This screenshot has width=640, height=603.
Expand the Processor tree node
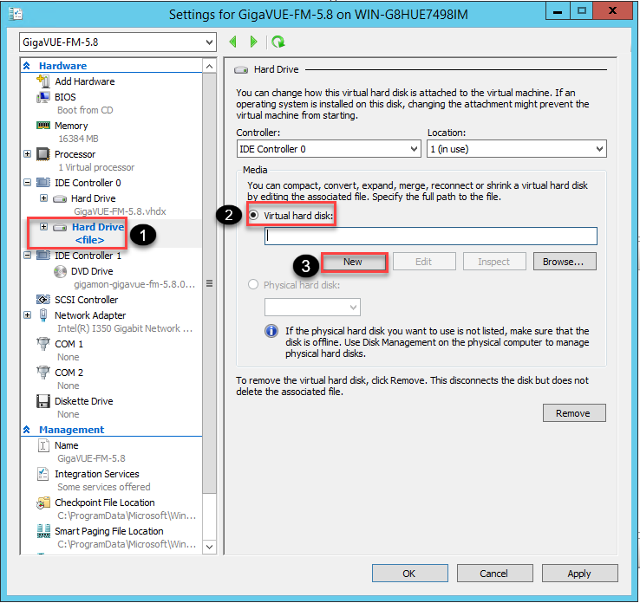[25, 154]
